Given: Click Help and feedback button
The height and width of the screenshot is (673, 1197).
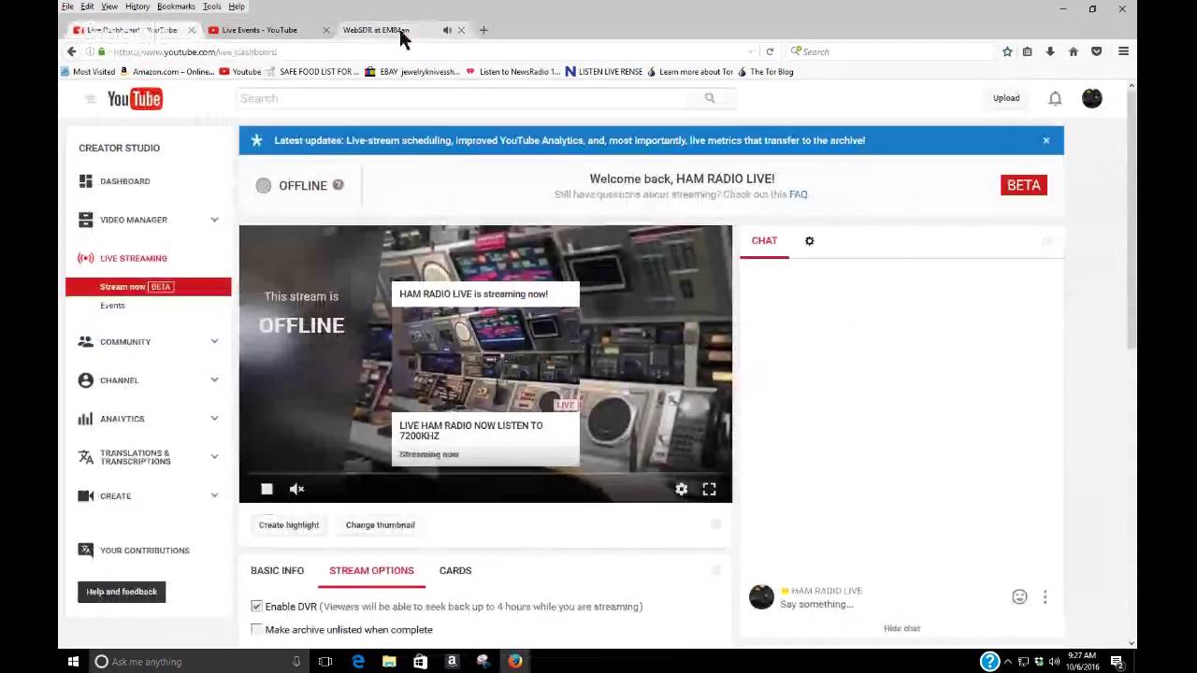Looking at the screenshot, I should click(x=122, y=592).
